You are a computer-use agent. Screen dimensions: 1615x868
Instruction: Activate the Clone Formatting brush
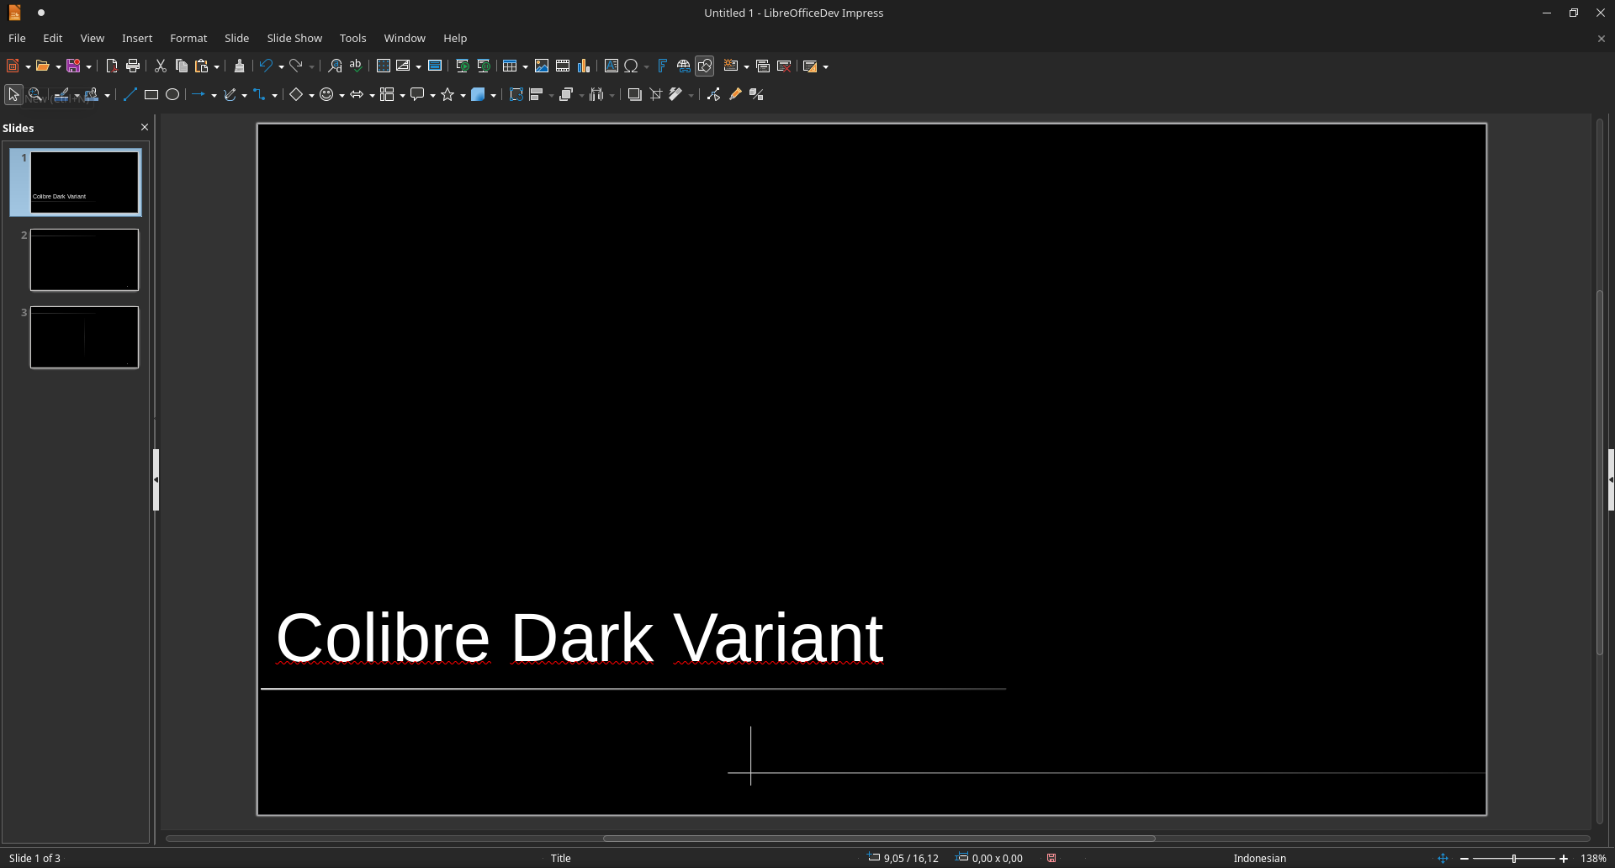pyautogui.click(x=239, y=66)
